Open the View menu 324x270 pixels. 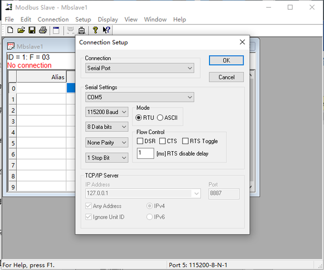pyautogui.click(x=131, y=19)
